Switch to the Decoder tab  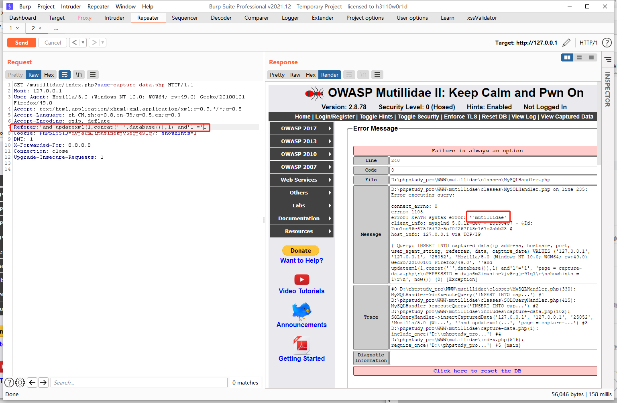pos(221,18)
